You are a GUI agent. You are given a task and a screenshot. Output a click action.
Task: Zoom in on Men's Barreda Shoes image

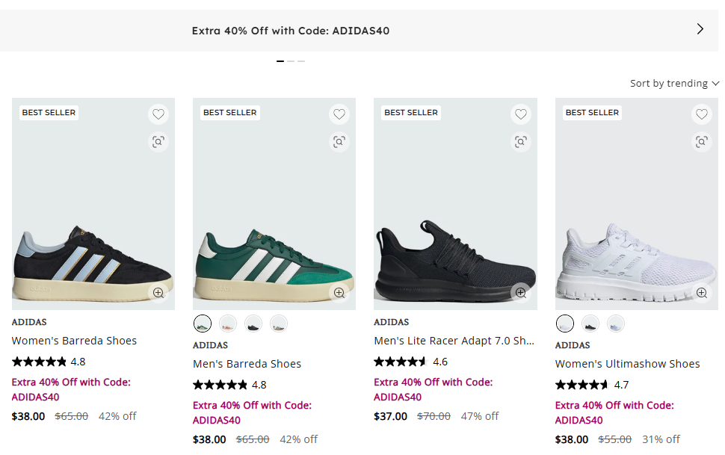click(x=339, y=293)
